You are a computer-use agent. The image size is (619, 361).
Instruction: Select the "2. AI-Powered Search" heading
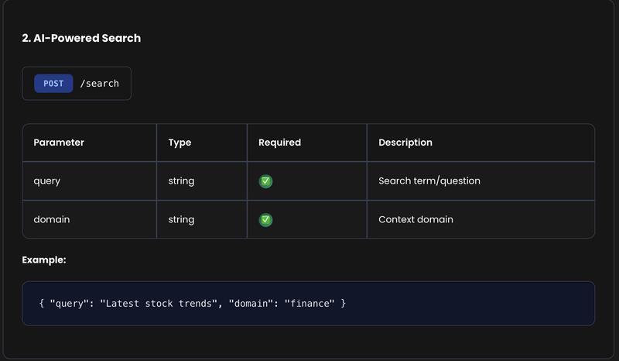click(81, 38)
